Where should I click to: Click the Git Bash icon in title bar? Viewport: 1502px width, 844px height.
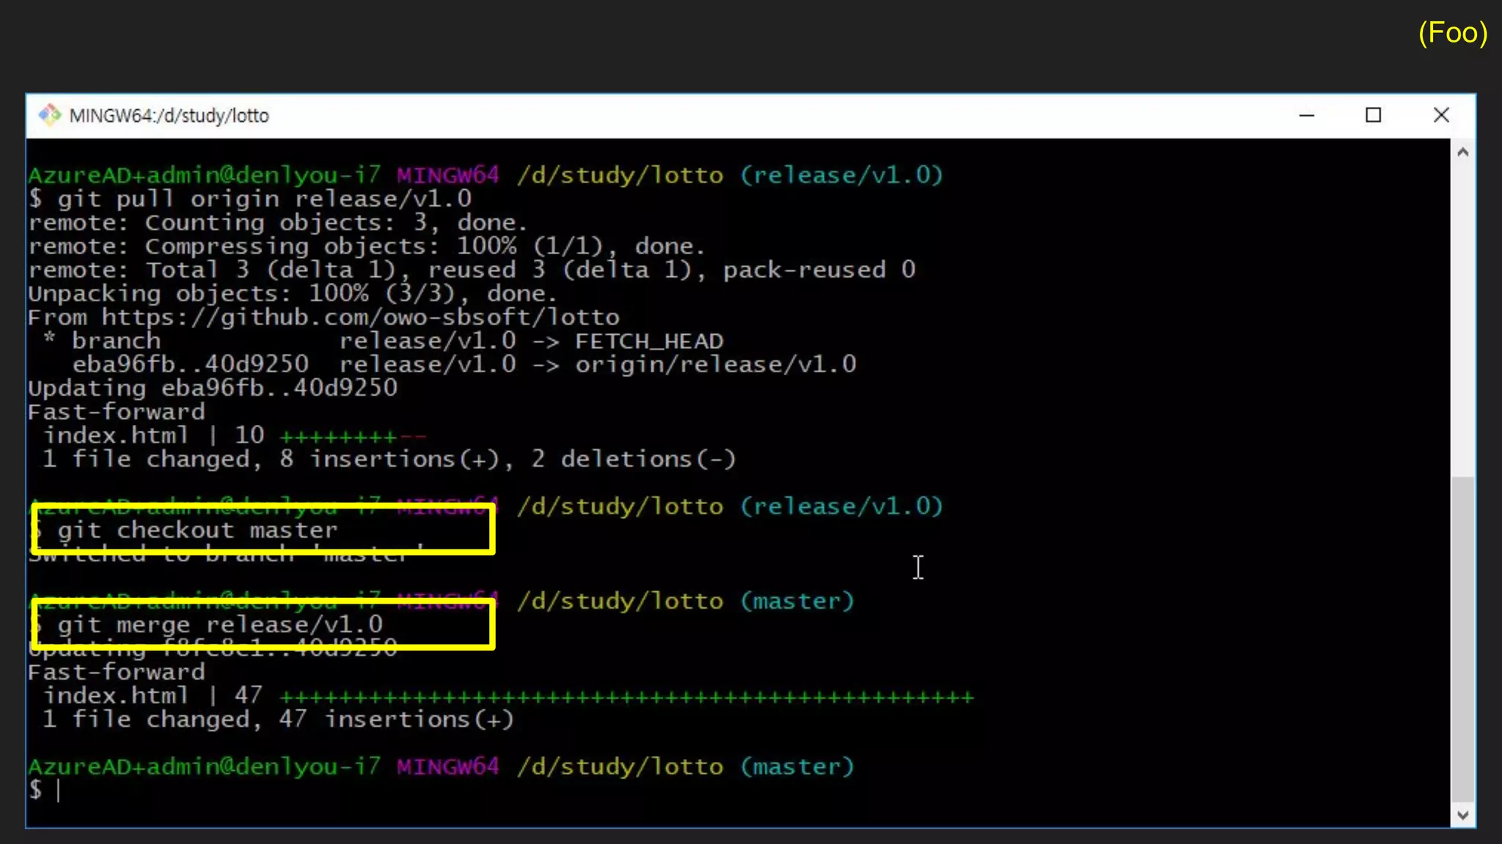(50, 115)
